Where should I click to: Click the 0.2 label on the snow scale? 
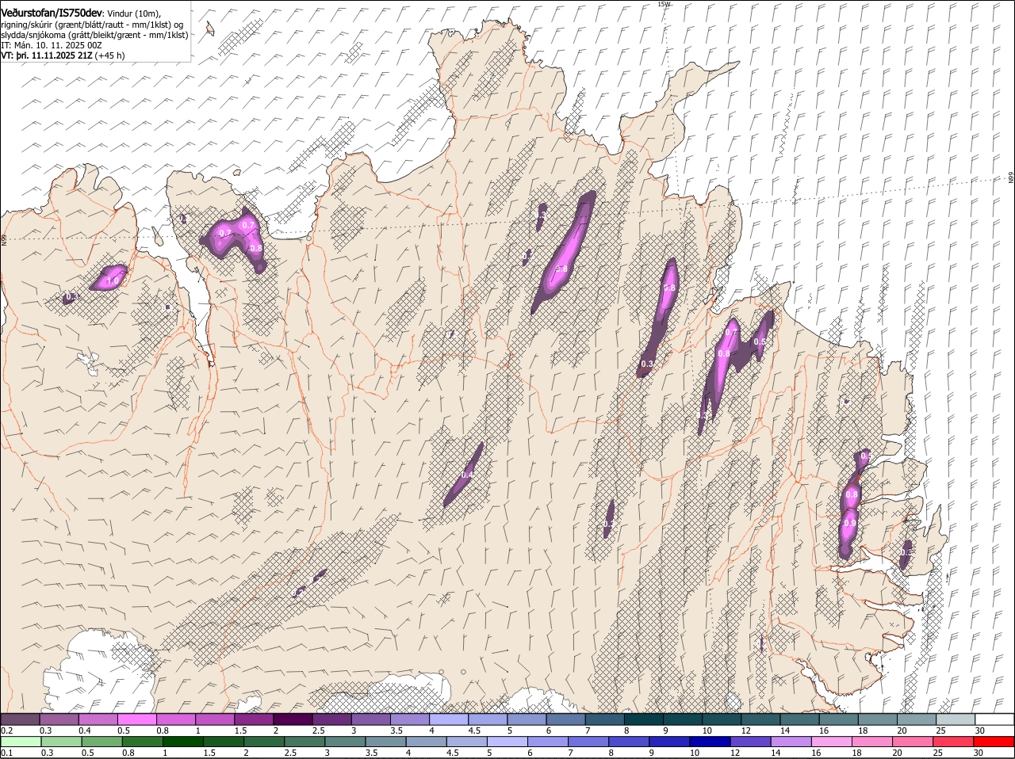(x=6, y=730)
